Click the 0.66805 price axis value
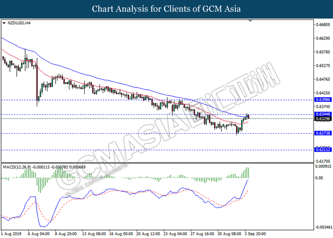Image resolution: width=333 pixels, height=238 pixels. (x=323, y=25)
